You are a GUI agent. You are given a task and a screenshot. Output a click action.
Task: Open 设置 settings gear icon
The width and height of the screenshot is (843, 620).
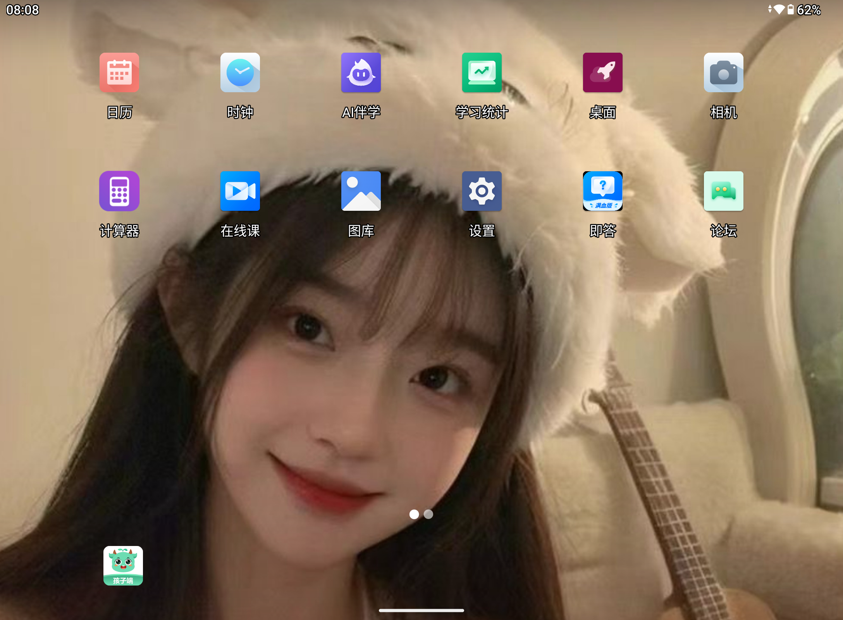coord(482,191)
